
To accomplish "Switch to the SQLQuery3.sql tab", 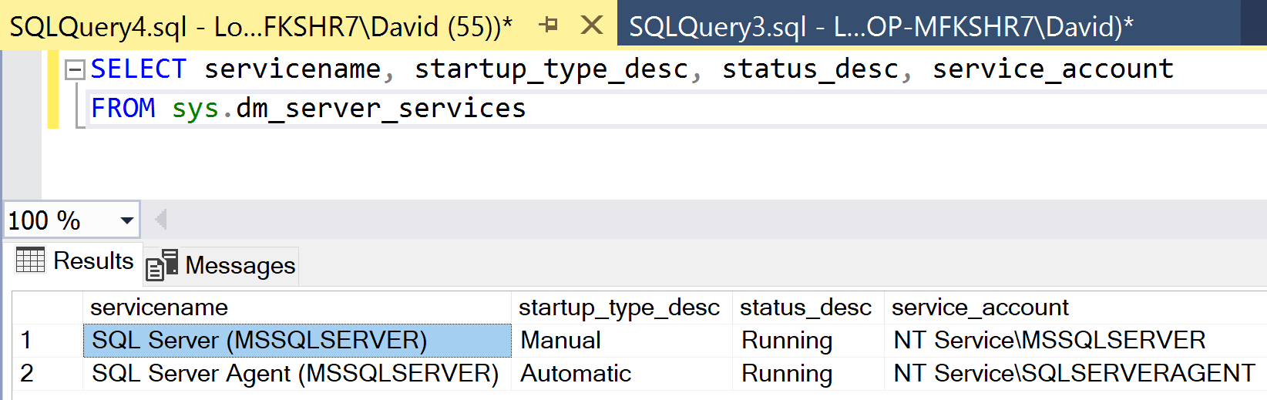I will click(x=880, y=27).
